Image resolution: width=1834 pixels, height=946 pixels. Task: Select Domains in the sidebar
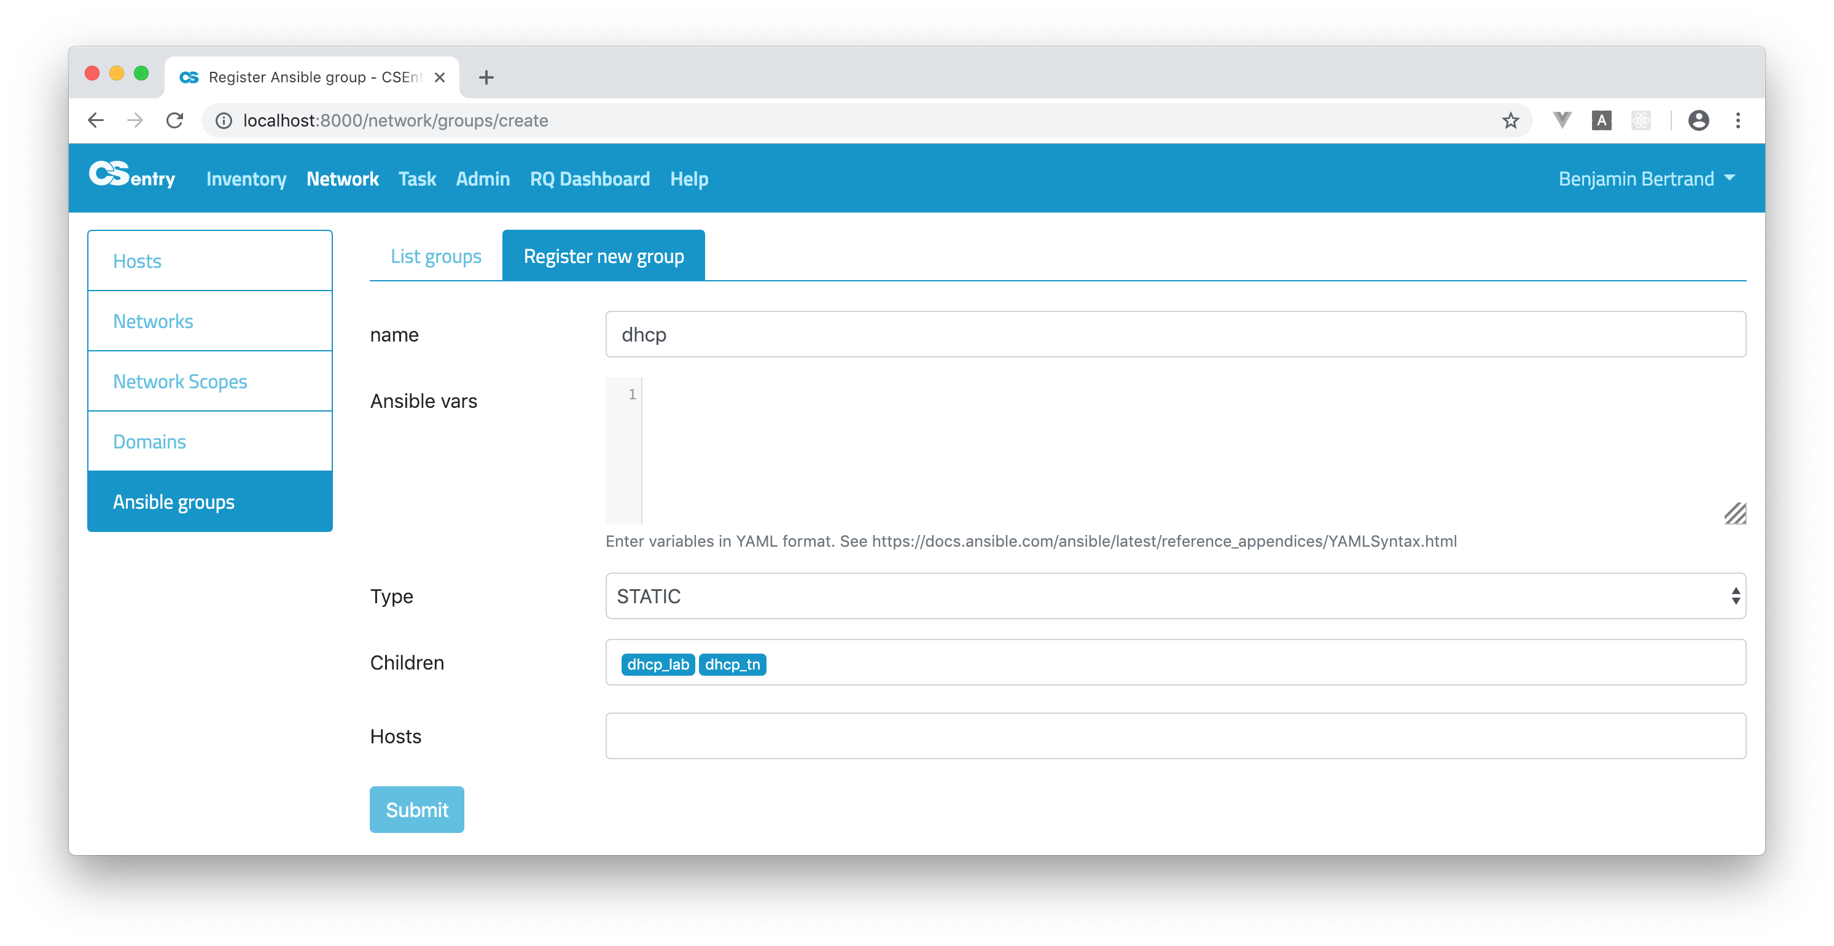149,441
